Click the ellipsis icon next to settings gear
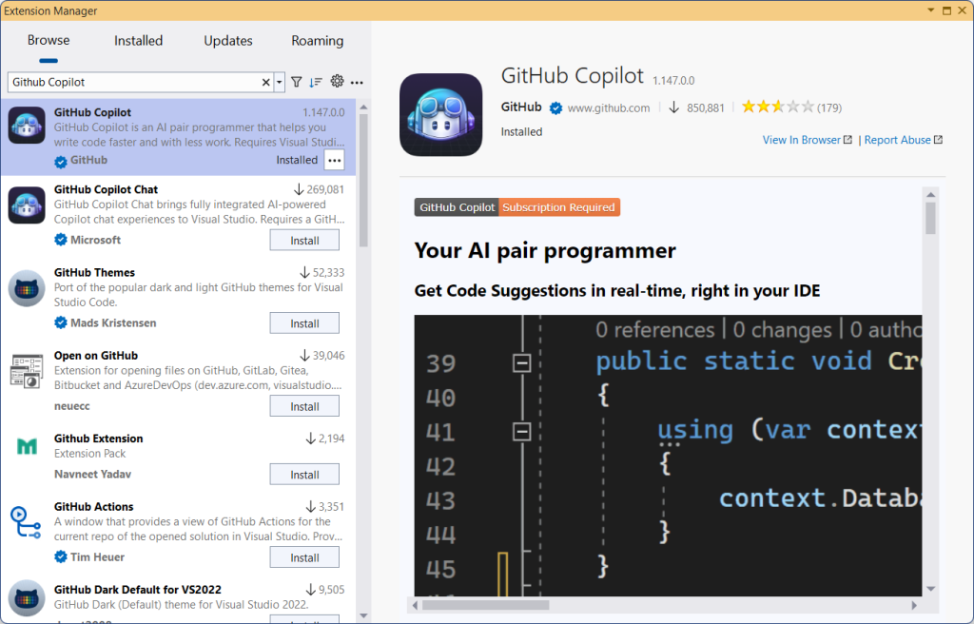The width and height of the screenshot is (974, 624). click(x=357, y=83)
